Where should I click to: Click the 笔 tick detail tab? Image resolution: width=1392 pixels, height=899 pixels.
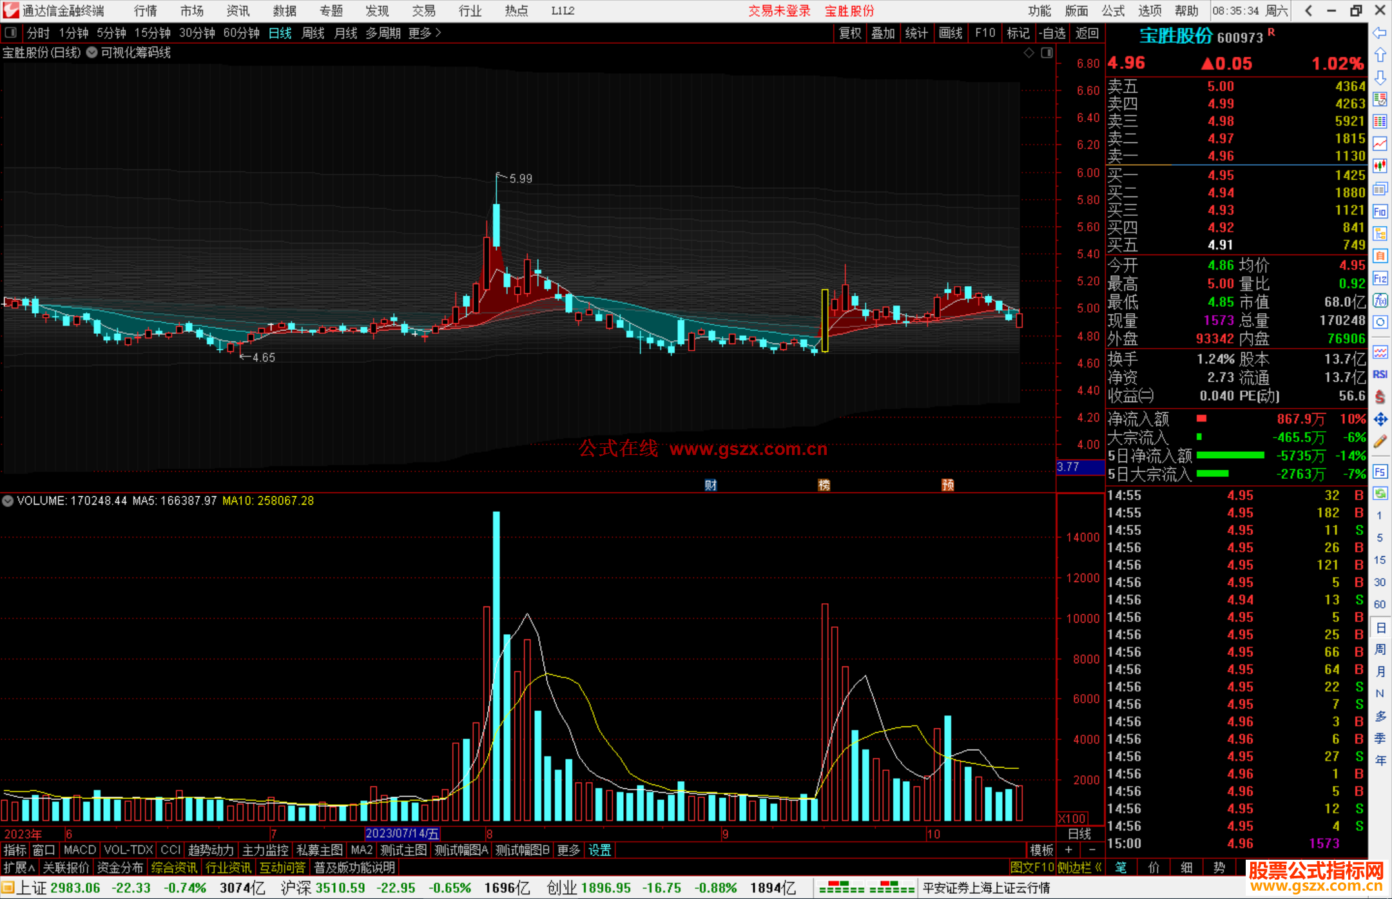pyautogui.click(x=1121, y=867)
